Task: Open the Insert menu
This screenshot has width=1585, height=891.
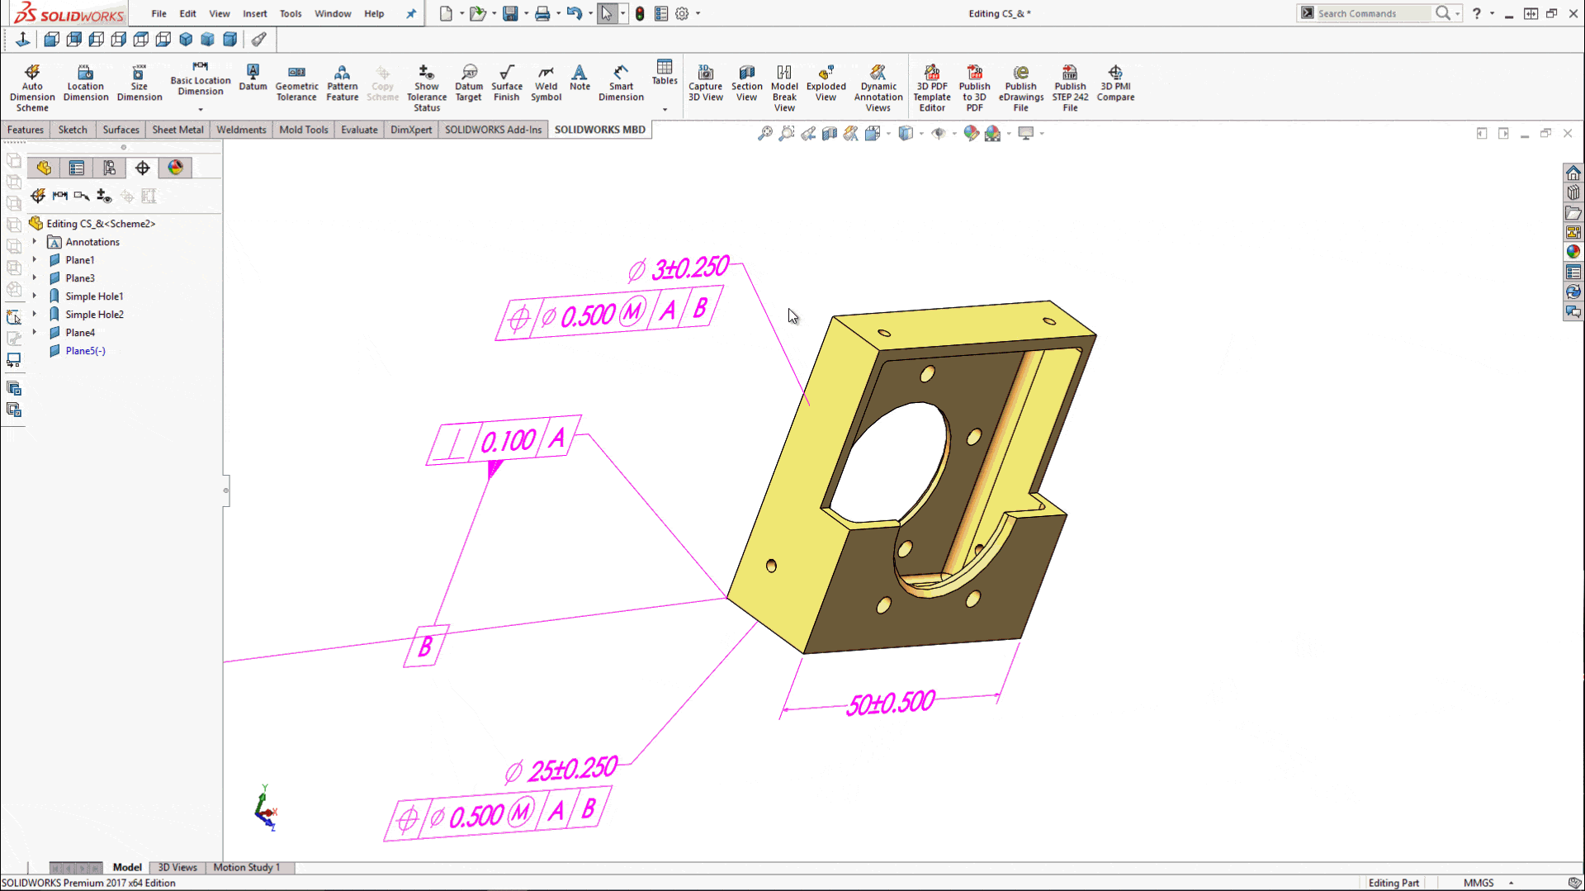Action: (x=254, y=13)
